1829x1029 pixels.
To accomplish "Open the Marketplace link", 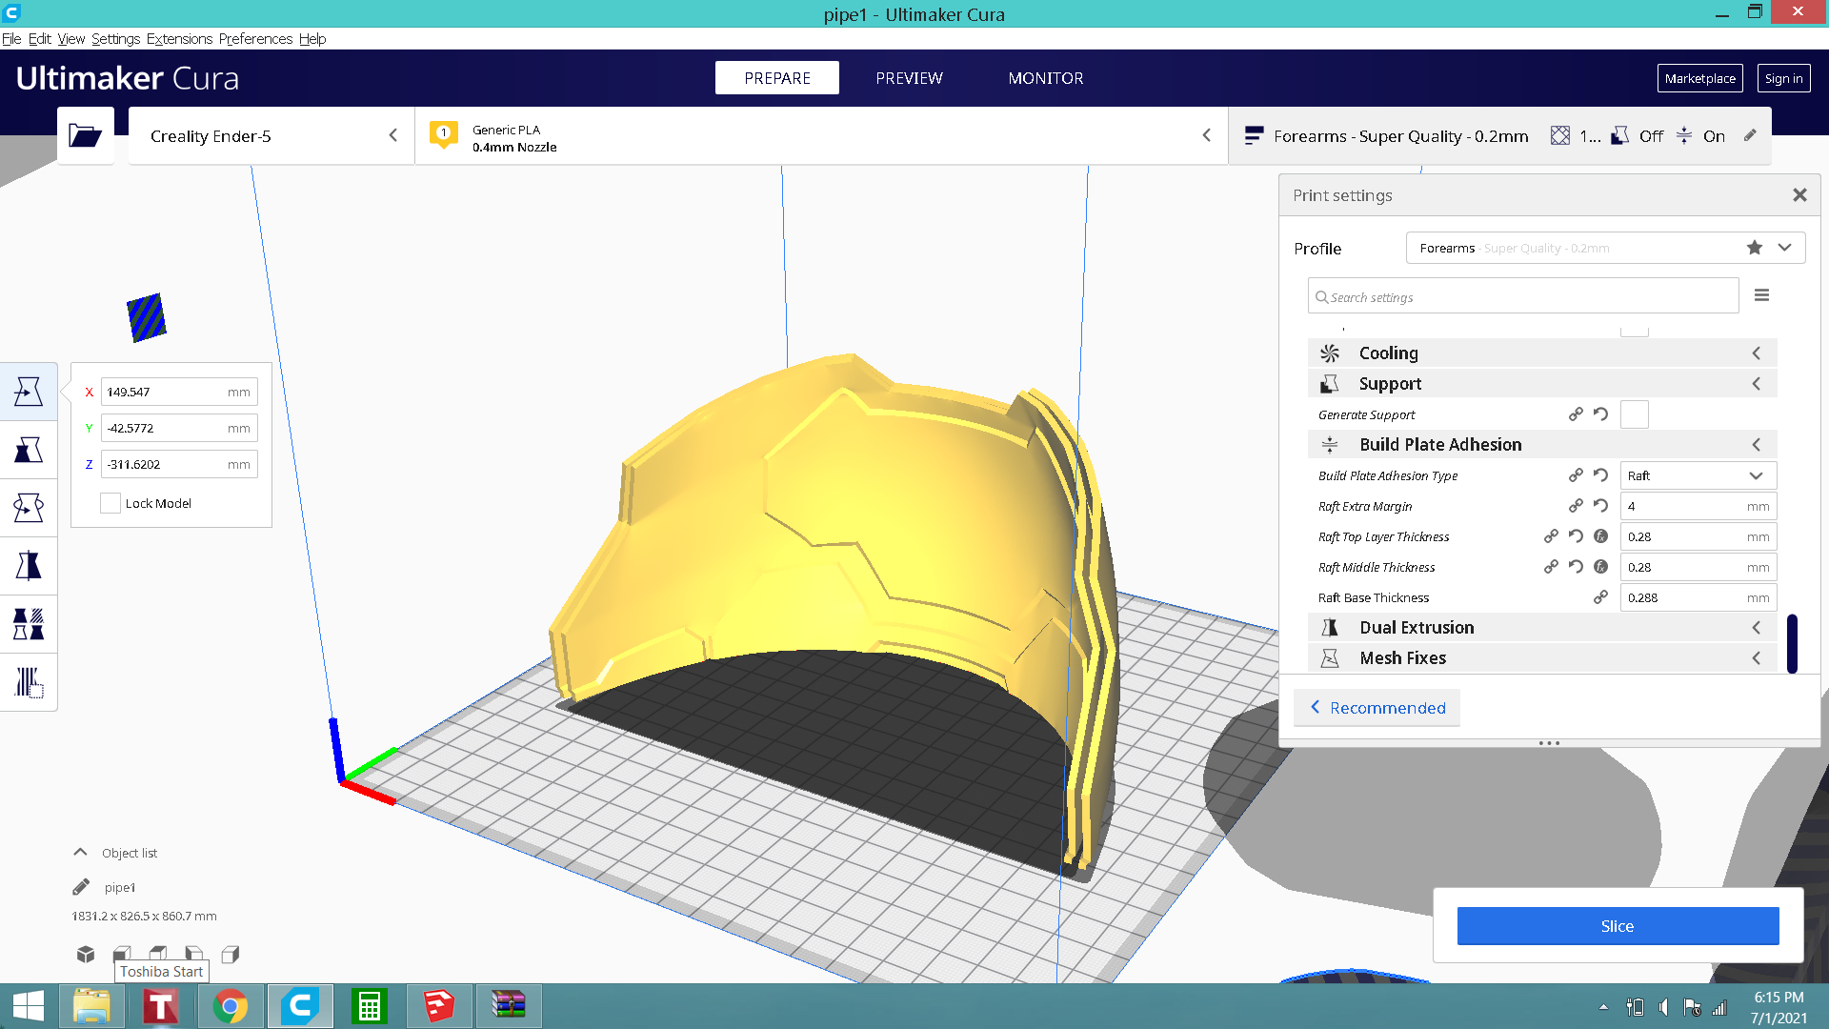I will 1699,76.
